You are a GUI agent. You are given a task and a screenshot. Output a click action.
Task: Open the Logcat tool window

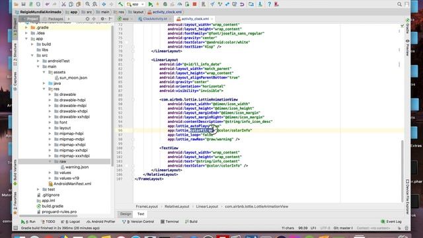tap(71, 221)
